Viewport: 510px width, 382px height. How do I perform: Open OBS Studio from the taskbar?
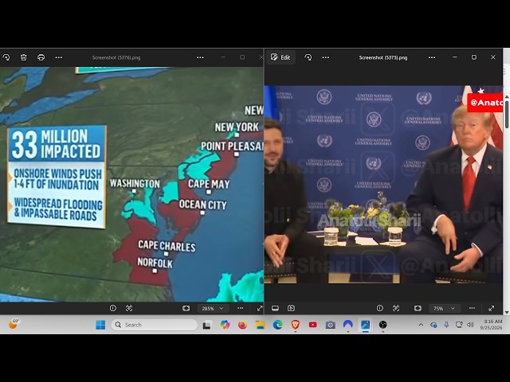tap(383, 325)
